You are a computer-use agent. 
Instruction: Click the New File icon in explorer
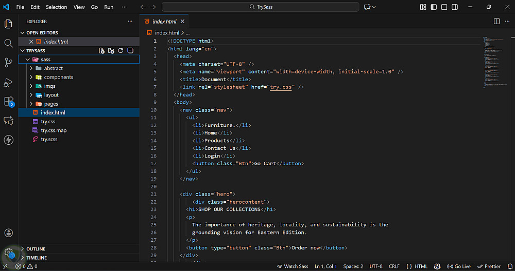tap(102, 51)
